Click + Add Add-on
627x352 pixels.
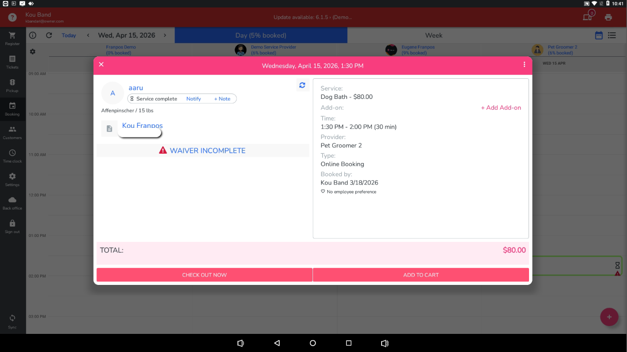tap(501, 108)
